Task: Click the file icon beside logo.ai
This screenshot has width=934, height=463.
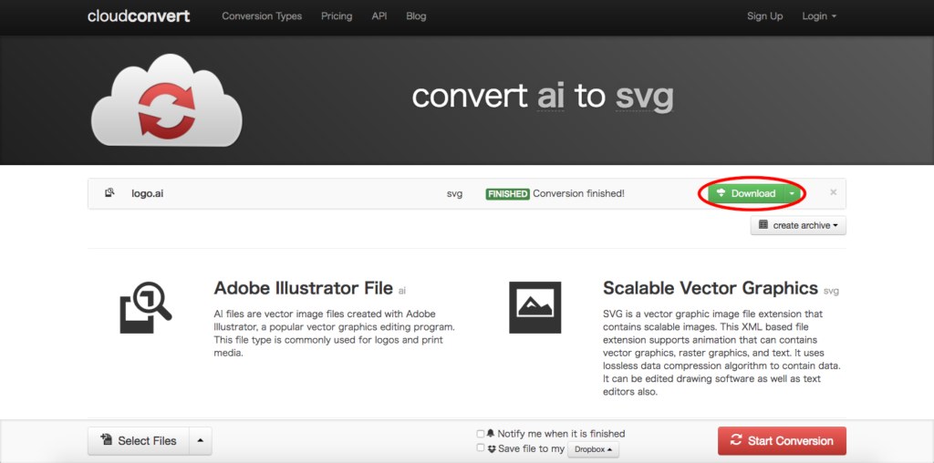Action: (x=109, y=193)
